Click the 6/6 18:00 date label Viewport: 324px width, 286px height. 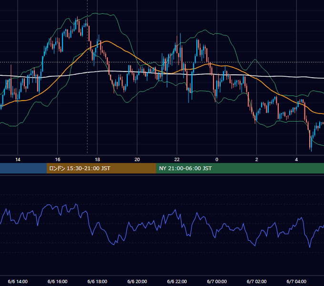tap(97, 281)
